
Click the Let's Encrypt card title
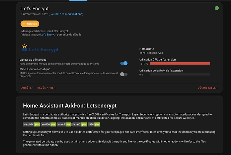click(35, 9)
